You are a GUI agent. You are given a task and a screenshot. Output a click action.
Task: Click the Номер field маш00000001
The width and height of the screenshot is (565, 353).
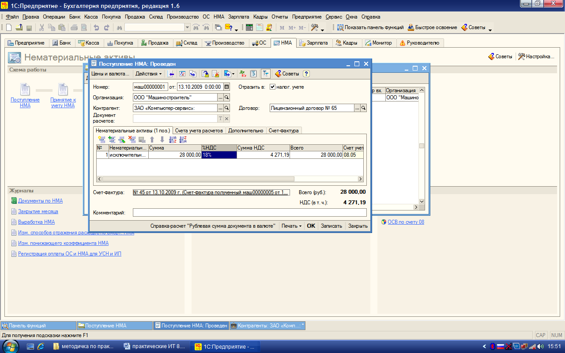(150, 87)
